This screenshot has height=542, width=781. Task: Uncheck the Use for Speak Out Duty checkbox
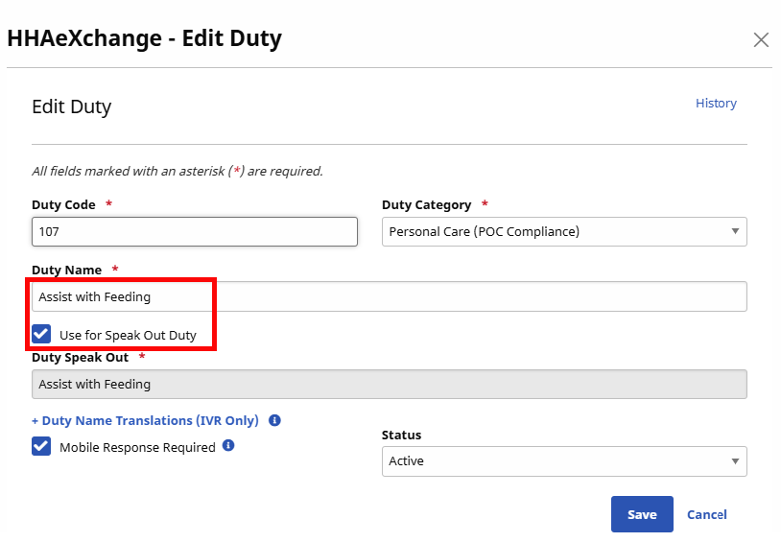(x=41, y=335)
